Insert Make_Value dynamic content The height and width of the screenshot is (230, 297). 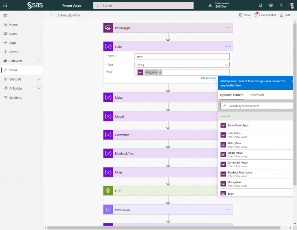257,145
